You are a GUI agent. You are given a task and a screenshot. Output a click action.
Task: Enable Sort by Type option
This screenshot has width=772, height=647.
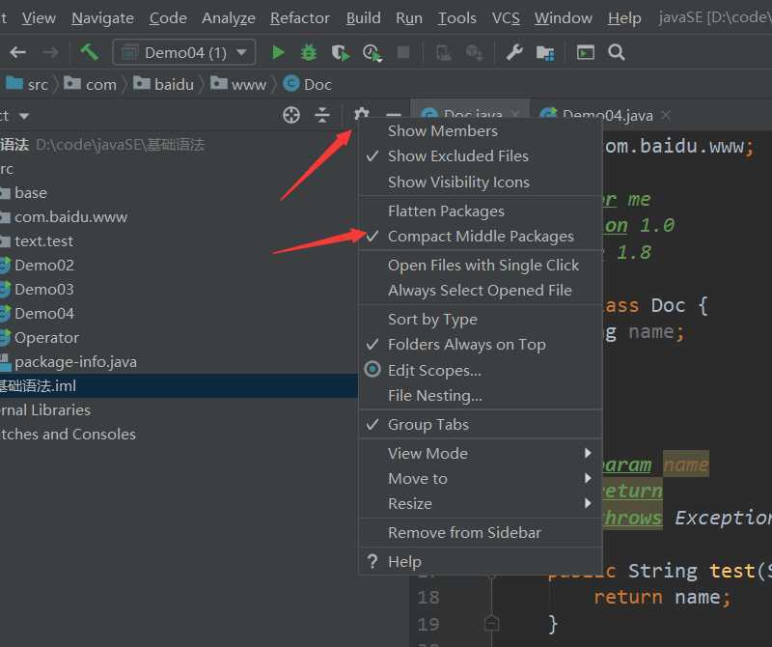pyautogui.click(x=481, y=320)
